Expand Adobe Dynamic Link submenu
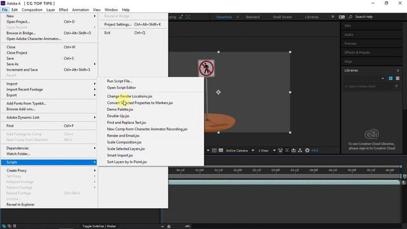 click(49, 117)
